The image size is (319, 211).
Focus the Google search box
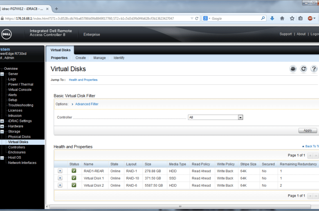[236, 18]
